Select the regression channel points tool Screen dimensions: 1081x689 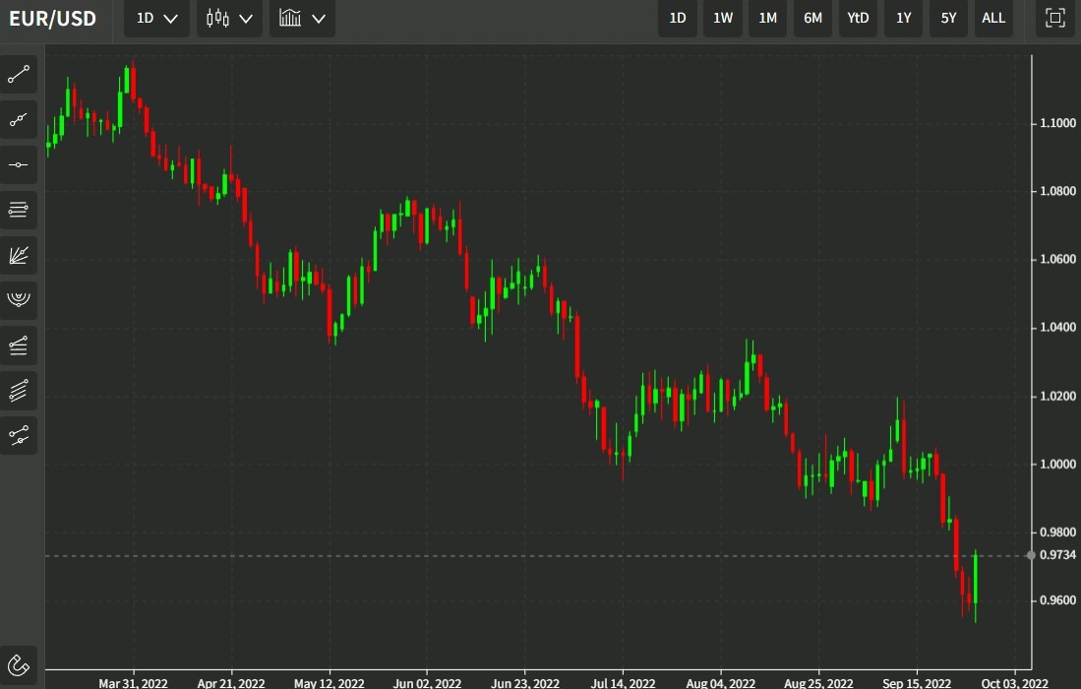[x=19, y=436]
